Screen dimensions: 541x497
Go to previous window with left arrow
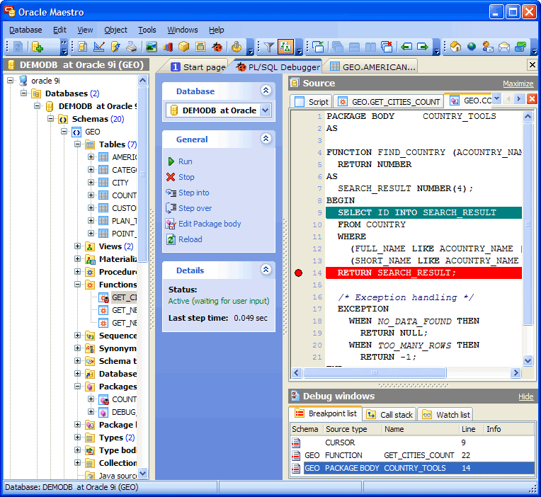pyautogui.click(x=406, y=47)
